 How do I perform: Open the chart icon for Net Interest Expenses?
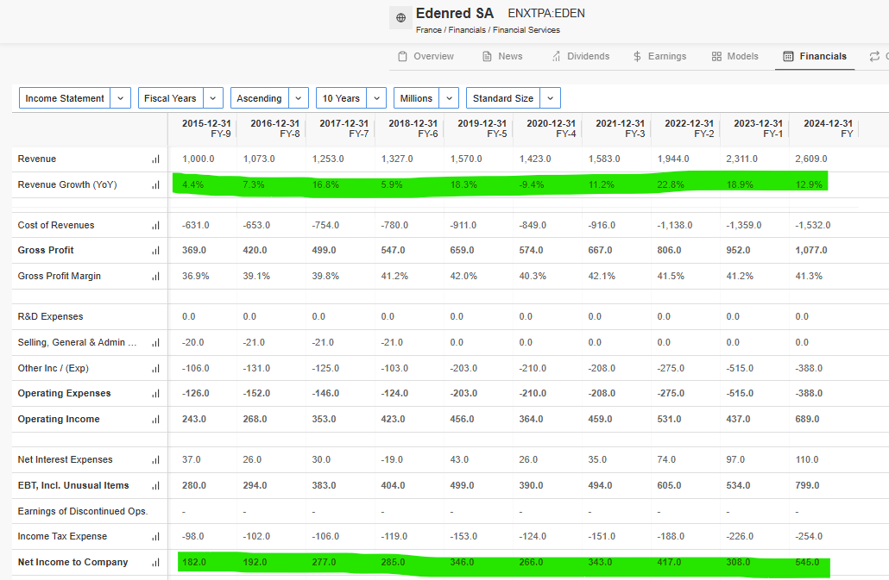[155, 460]
